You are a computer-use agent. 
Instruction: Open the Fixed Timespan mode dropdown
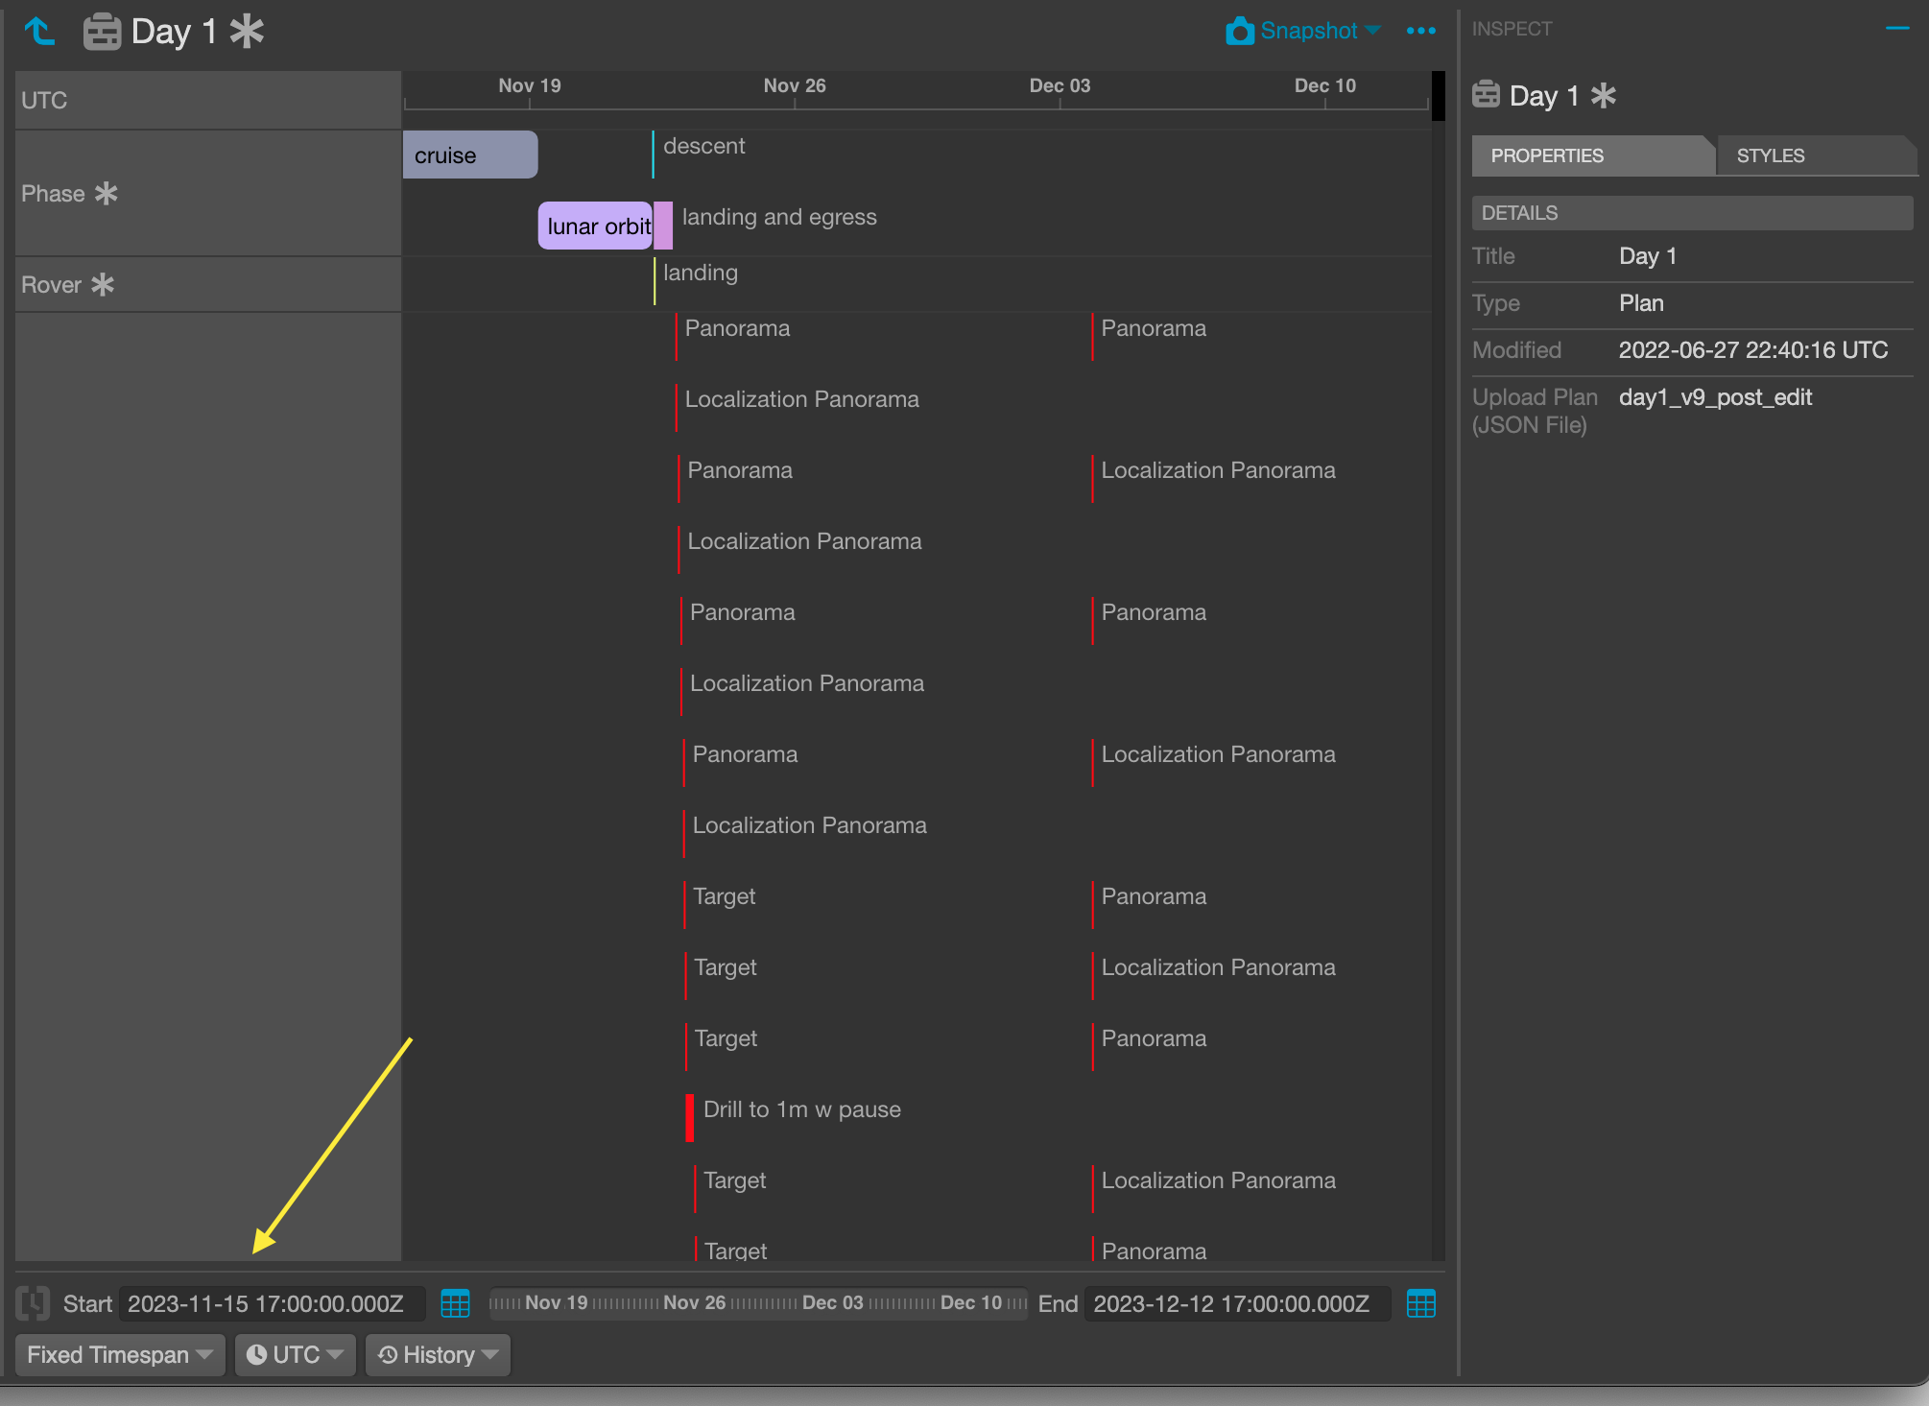pos(120,1354)
